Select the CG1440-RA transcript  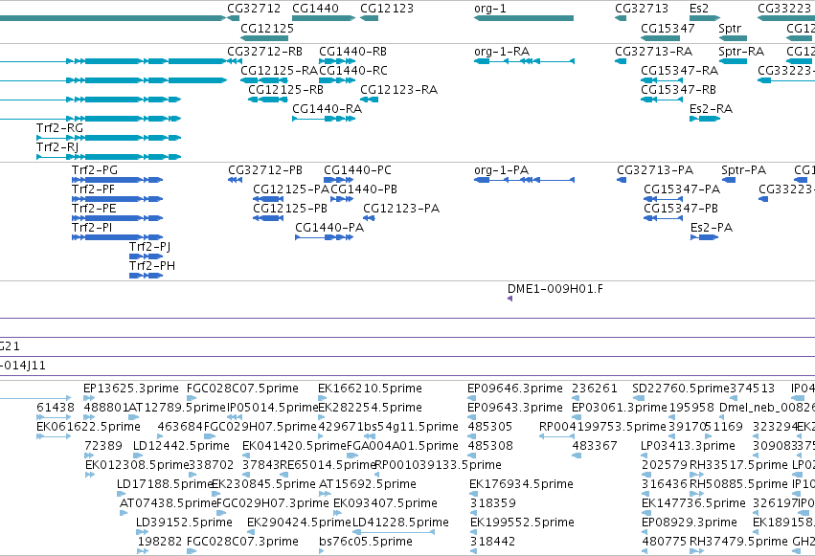(x=324, y=119)
